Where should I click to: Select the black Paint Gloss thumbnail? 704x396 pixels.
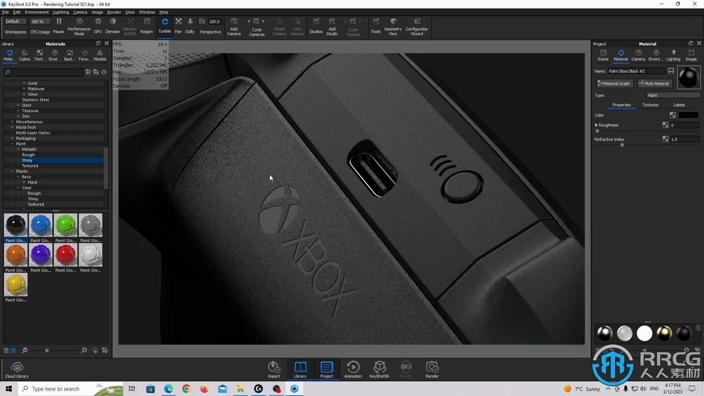[15, 225]
